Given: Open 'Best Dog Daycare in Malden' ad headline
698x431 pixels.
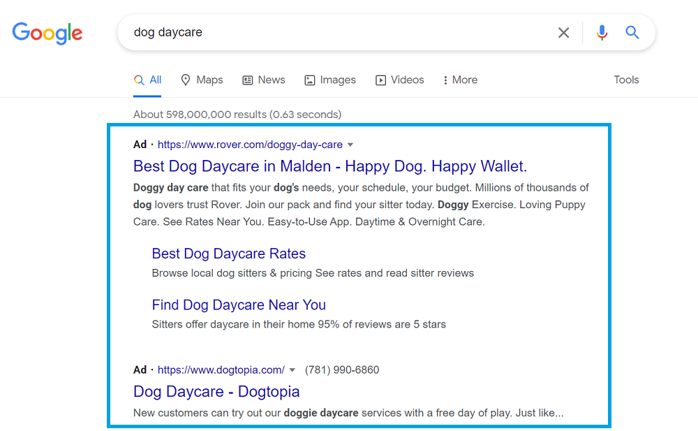Looking at the screenshot, I should point(330,166).
